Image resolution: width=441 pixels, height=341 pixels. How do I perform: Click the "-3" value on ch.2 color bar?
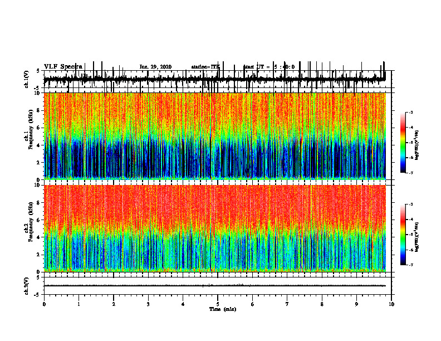click(411, 204)
